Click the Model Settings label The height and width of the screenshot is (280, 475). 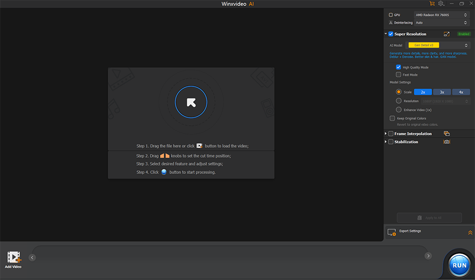pyautogui.click(x=400, y=82)
